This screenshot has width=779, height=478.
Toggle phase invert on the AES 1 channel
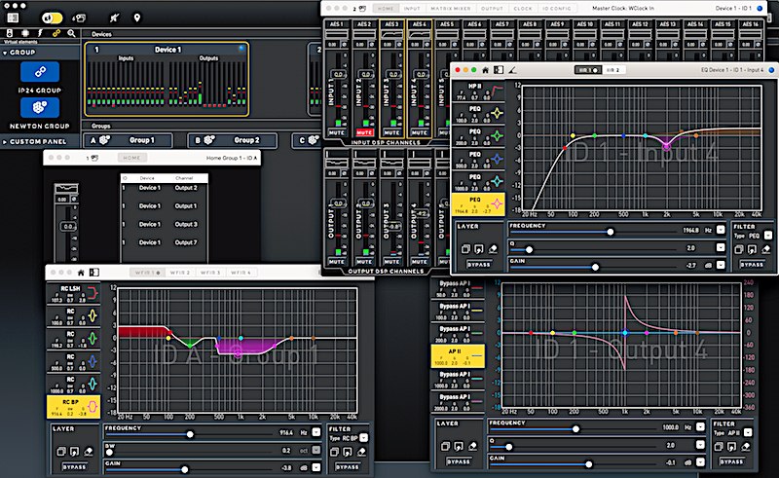[345, 45]
